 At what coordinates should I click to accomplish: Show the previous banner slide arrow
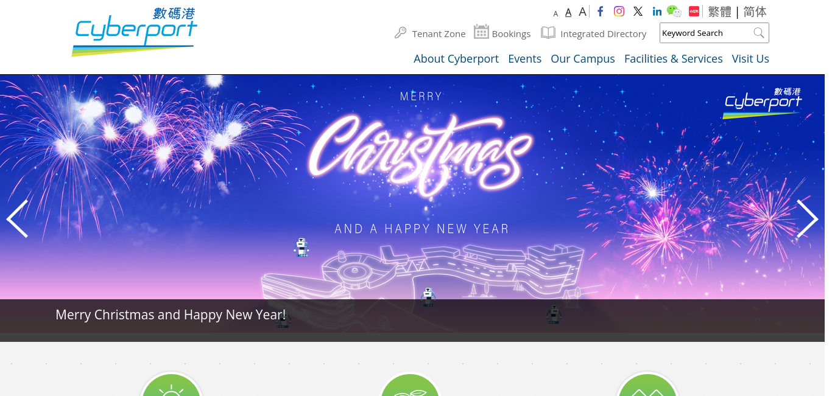click(17, 219)
